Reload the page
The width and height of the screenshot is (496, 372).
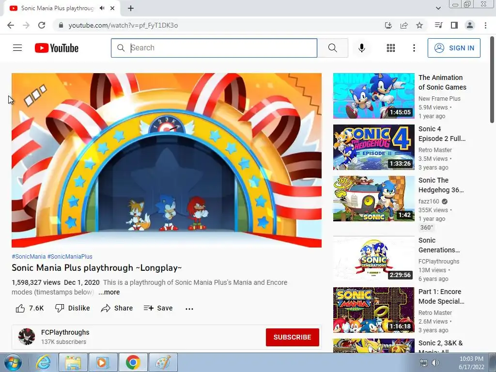coord(42,25)
